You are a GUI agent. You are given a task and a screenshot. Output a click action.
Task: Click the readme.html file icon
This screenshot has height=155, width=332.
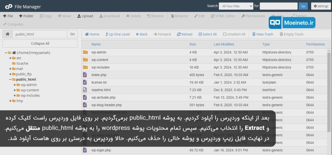(x=85, y=90)
